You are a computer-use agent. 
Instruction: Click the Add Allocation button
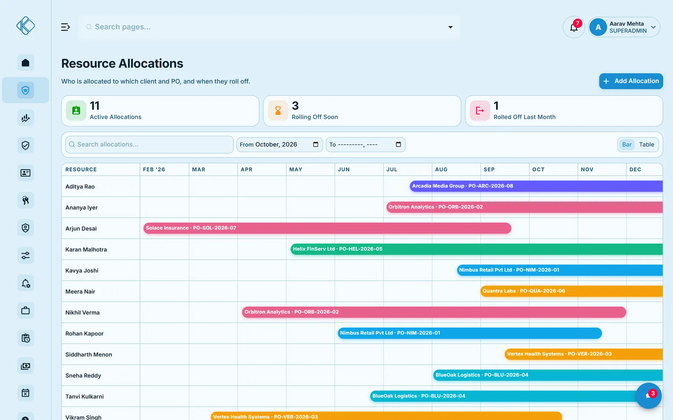631,81
